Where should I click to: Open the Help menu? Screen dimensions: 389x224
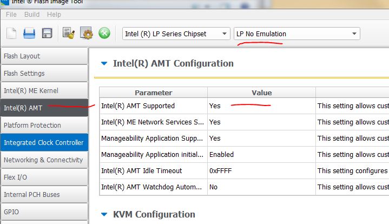point(54,15)
